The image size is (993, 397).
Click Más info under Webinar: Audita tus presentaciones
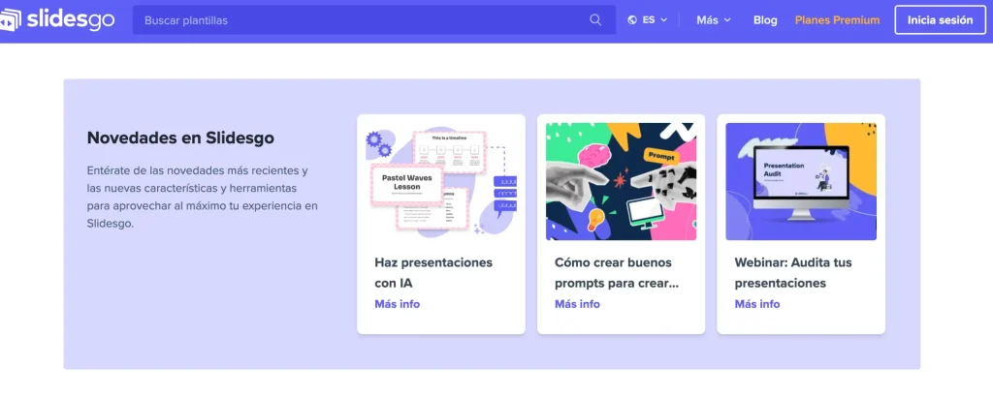[x=756, y=304]
